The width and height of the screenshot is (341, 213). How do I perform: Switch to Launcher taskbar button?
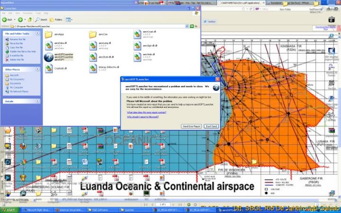click(135, 210)
